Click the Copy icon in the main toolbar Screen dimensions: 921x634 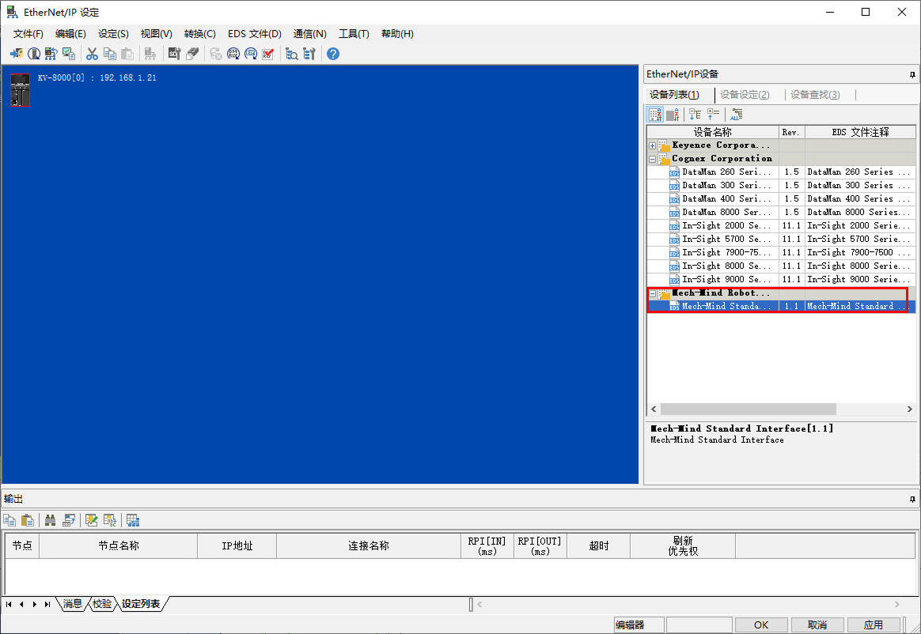coord(110,53)
